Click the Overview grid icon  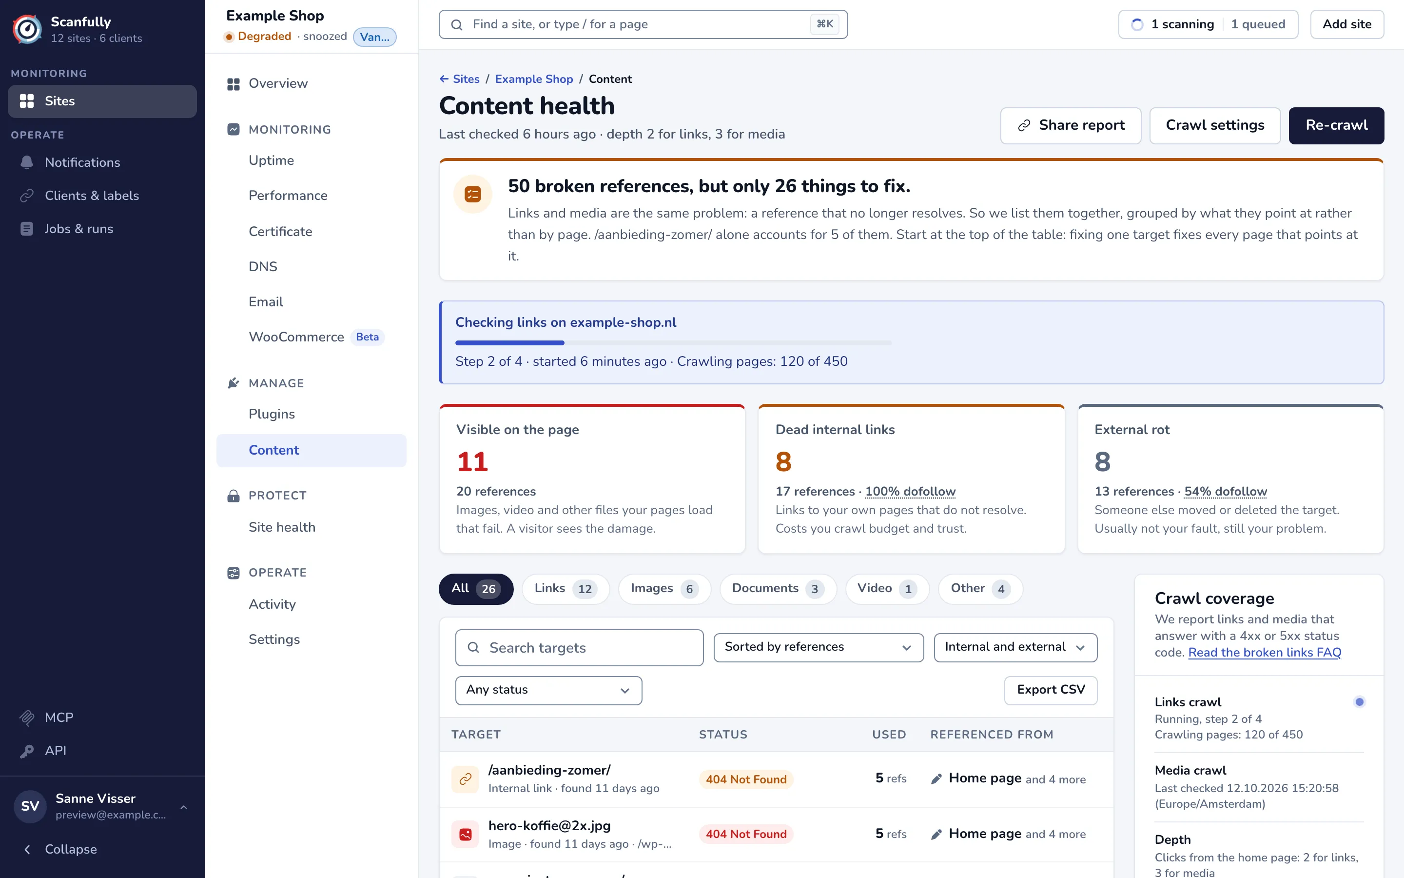(x=233, y=83)
